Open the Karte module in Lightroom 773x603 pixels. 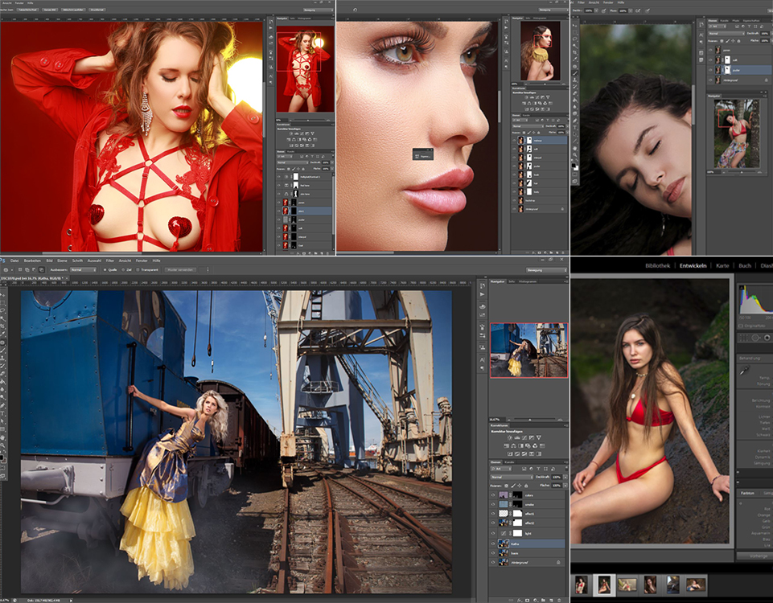pos(722,265)
